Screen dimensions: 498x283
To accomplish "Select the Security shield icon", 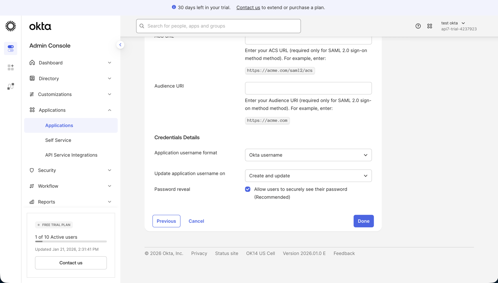I will 31,170.
